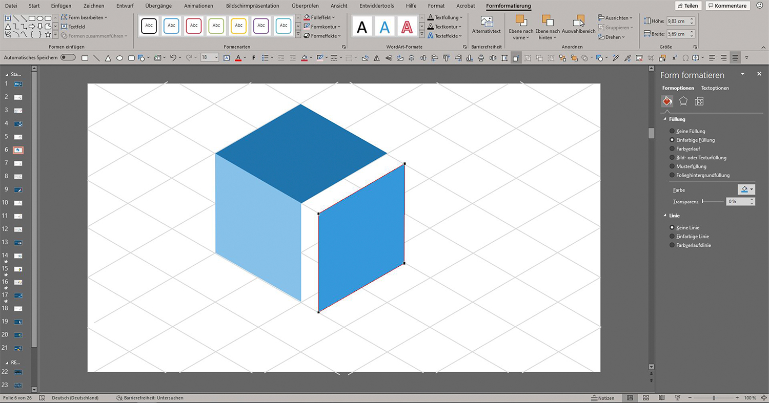Screen dimensions: 769x403
Task: Open the Auswahlbereich selection pane
Action: pyautogui.click(x=578, y=22)
